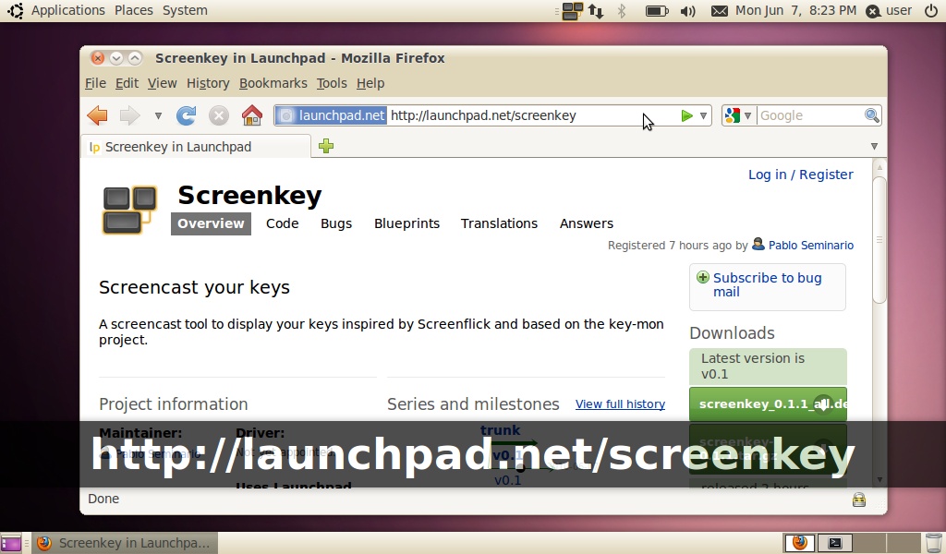Open the System menu in top panel

tap(185, 10)
